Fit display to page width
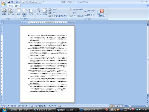149x112 pixels. [x=58, y=16]
